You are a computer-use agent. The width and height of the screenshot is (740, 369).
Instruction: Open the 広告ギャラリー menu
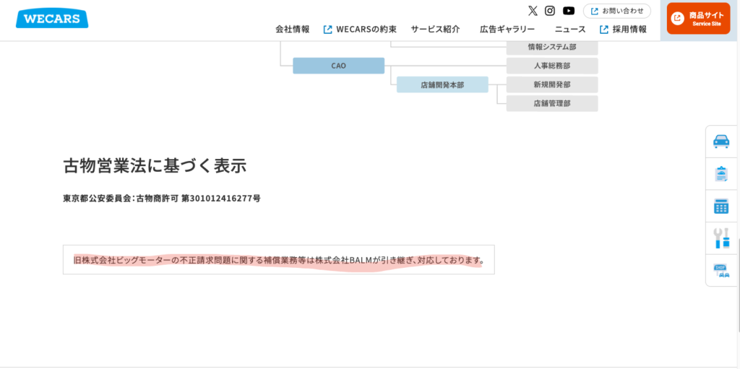point(507,30)
